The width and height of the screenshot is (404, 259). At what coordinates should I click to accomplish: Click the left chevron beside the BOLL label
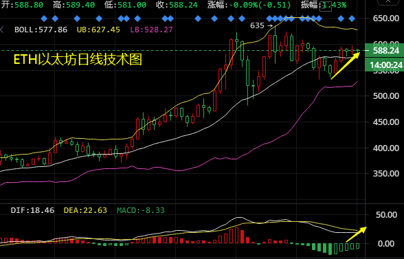pyautogui.click(x=1, y=30)
